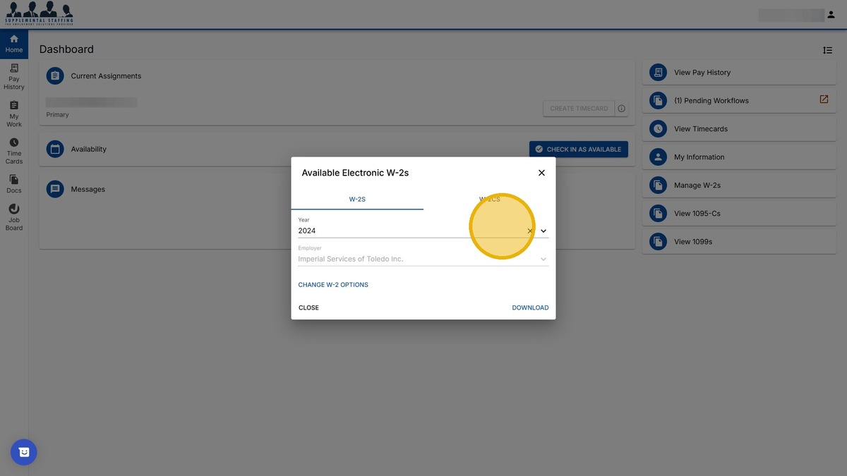
Task: Open the Job Board sidebar item
Action: (14, 217)
